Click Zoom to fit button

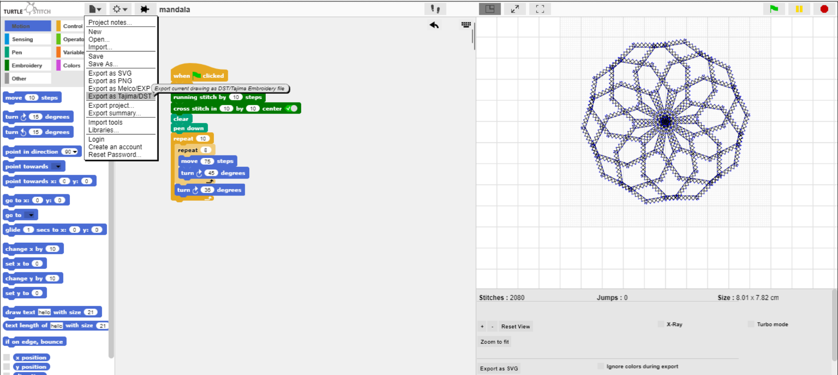495,342
